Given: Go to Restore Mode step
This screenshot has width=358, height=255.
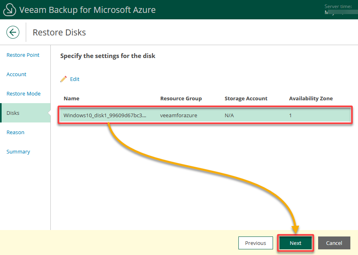Looking at the screenshot, I should point(23,94).
